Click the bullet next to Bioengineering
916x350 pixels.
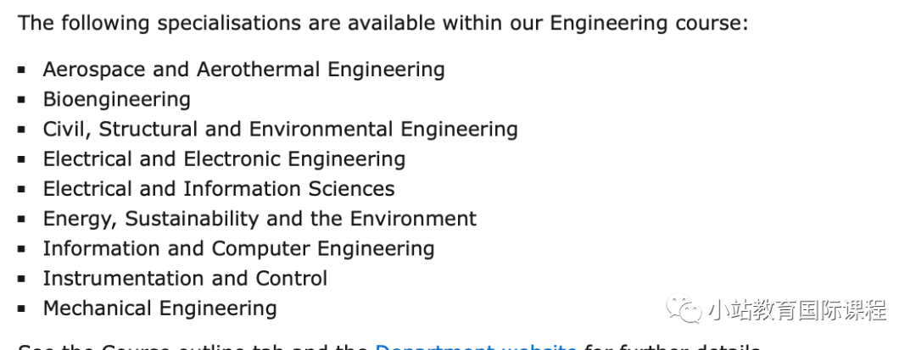[21, 100]
